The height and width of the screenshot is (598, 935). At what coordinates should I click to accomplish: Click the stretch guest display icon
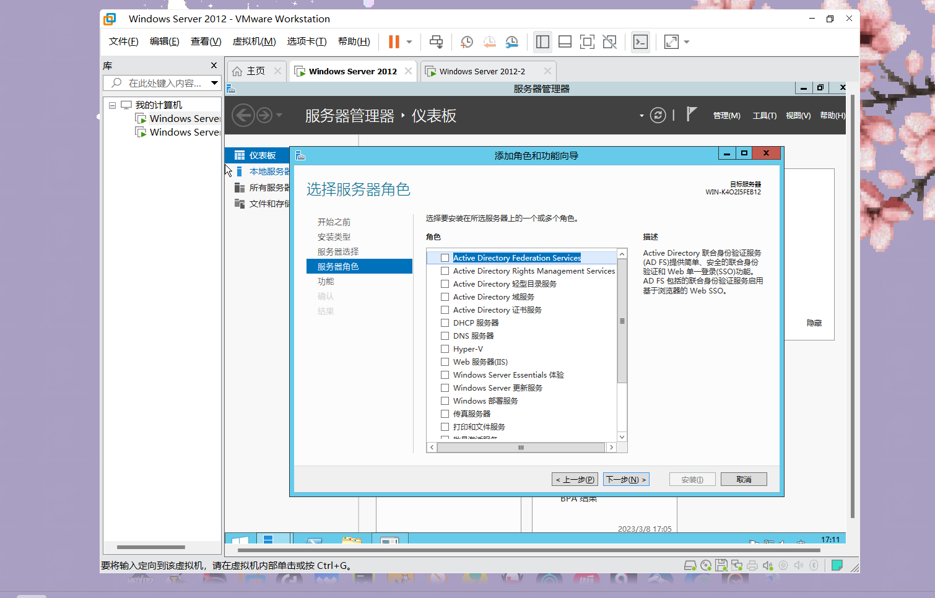[671, 41]
